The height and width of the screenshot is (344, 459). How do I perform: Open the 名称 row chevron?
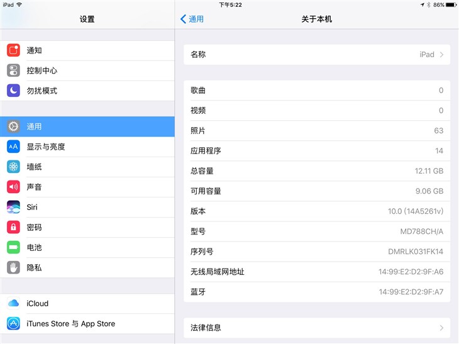tap(441, 55)
